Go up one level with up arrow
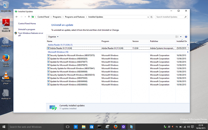Screen dimensions: 208x130 (x=29, y=17)
